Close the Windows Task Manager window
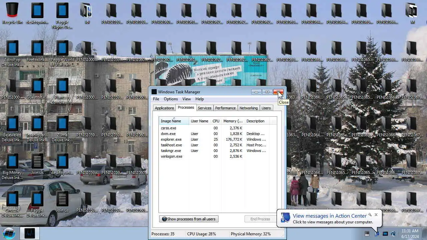427x240 pixels. pos(278,92)
